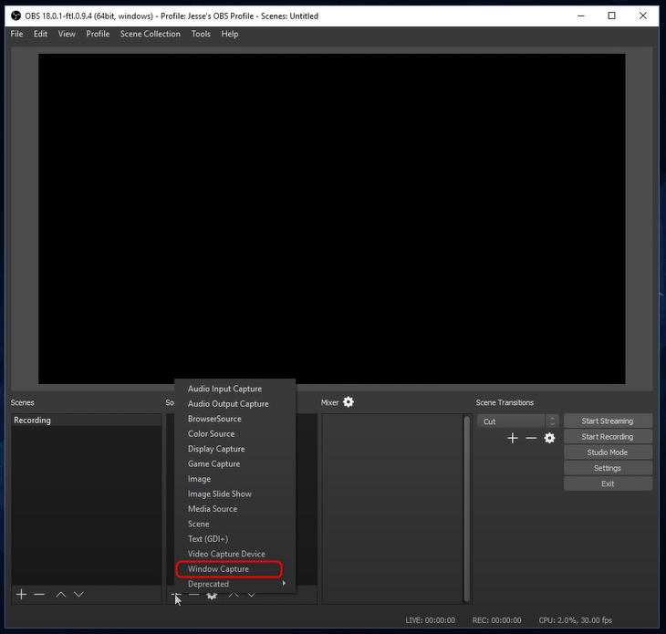Open the Cut transition dropdown
This screenshot has height=634, width=666.
[x=517, y=421]
